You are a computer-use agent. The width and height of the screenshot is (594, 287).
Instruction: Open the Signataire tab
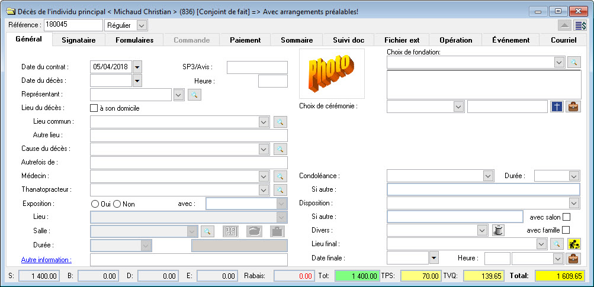click(x=79, y=40)
